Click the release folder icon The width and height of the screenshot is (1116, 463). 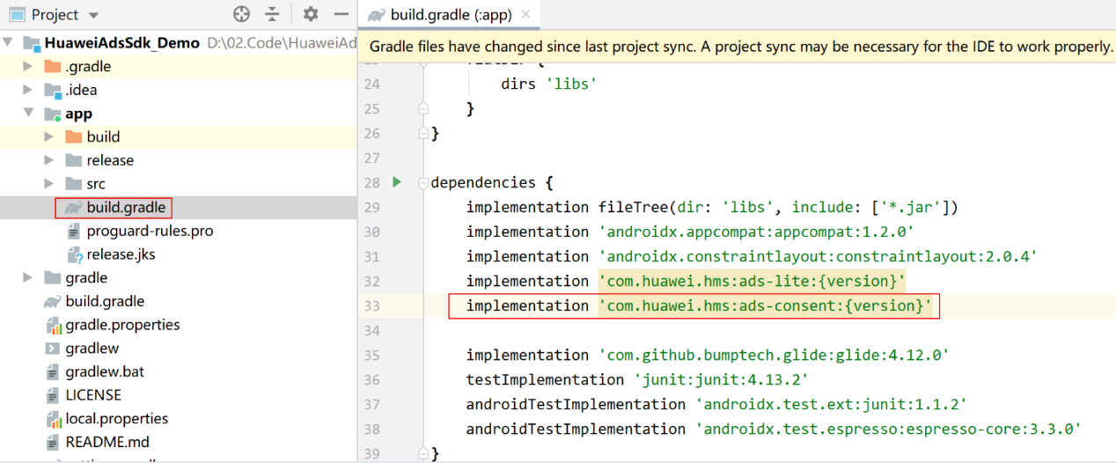pyautogui.click(x=74, y=160)
